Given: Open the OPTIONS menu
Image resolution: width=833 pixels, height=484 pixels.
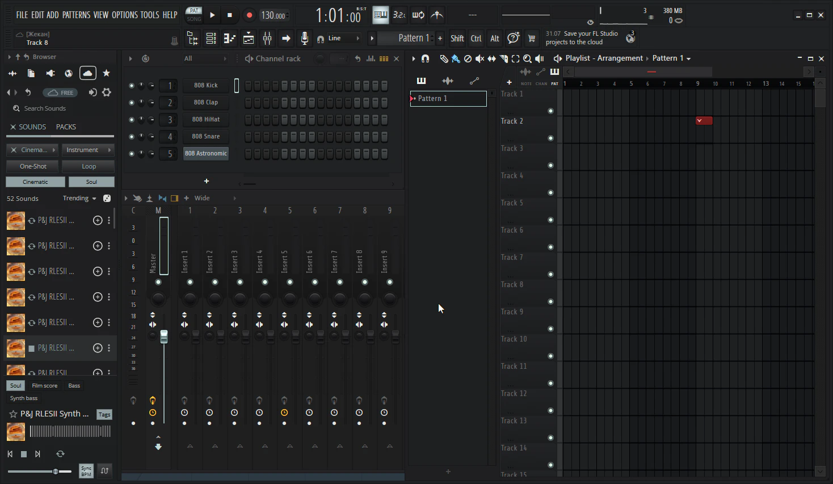Looking at the screenshot, I should pyautogui.click(x=125, y=15).
